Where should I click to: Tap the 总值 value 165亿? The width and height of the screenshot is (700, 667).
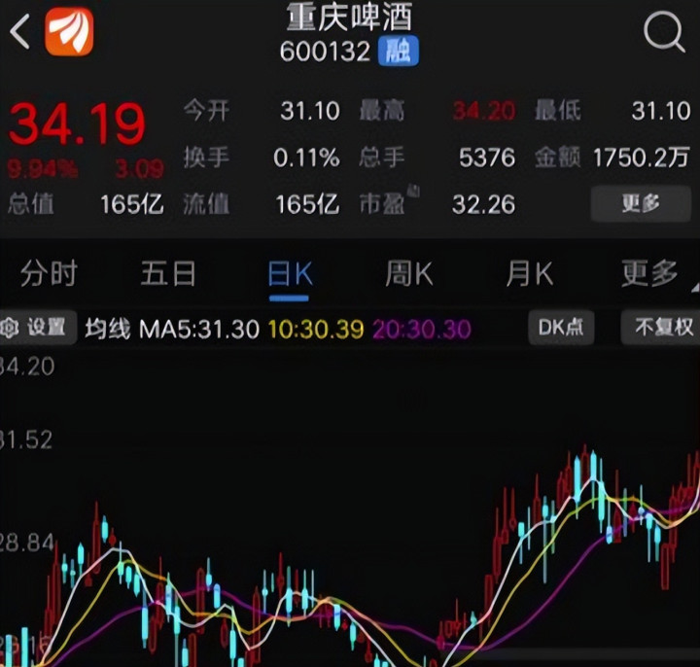point(132,205)
